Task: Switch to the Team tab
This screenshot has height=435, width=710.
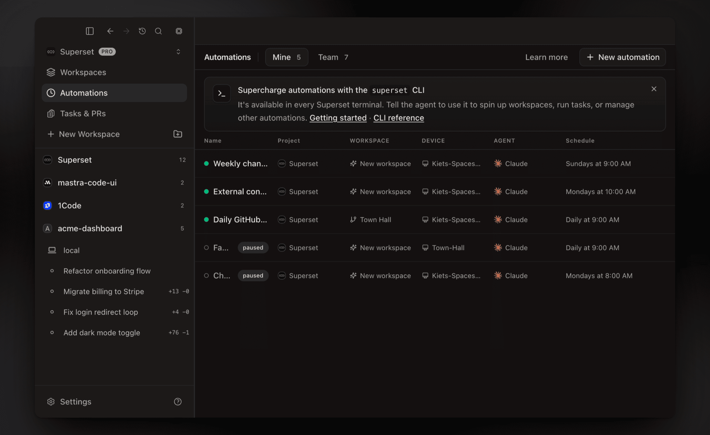Action: coord(333,57)
